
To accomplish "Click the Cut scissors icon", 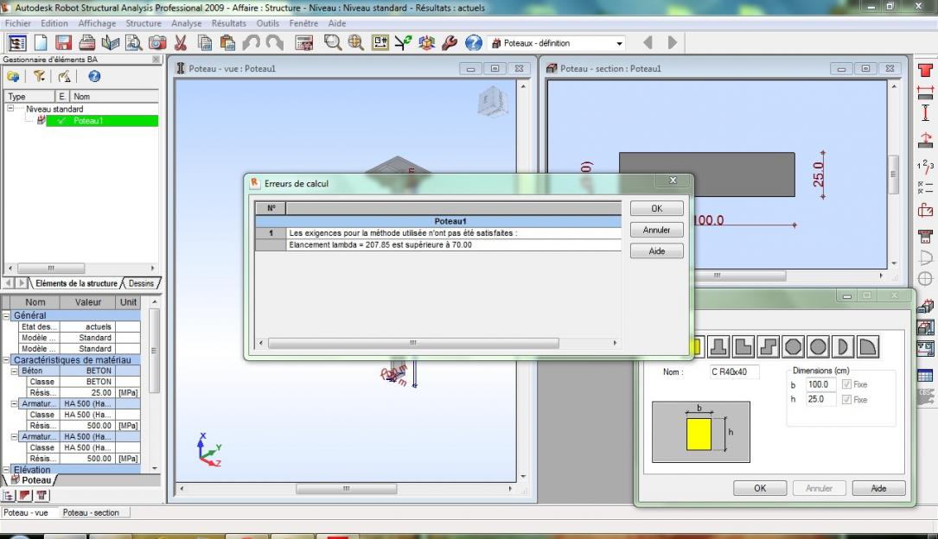I will [181, 43].
